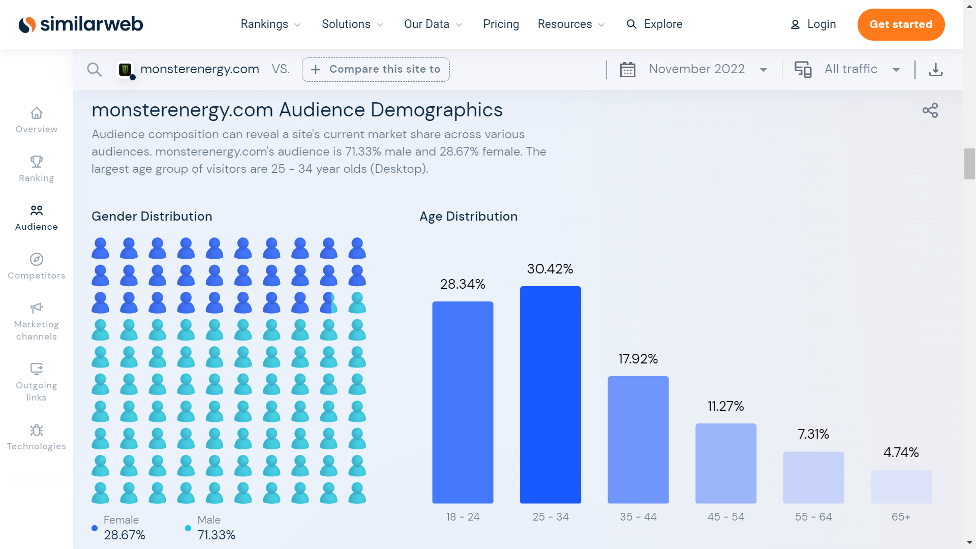Click the Female 28.67% legend text
This screenshot has height=549, width=976.
coord(125,528)
